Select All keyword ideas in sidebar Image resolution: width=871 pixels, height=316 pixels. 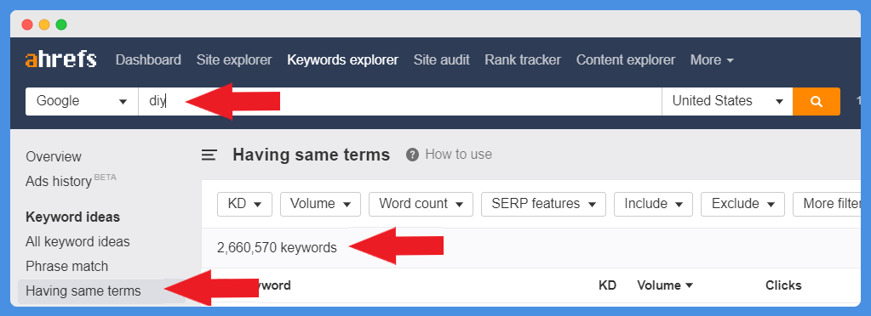(77, 242)
